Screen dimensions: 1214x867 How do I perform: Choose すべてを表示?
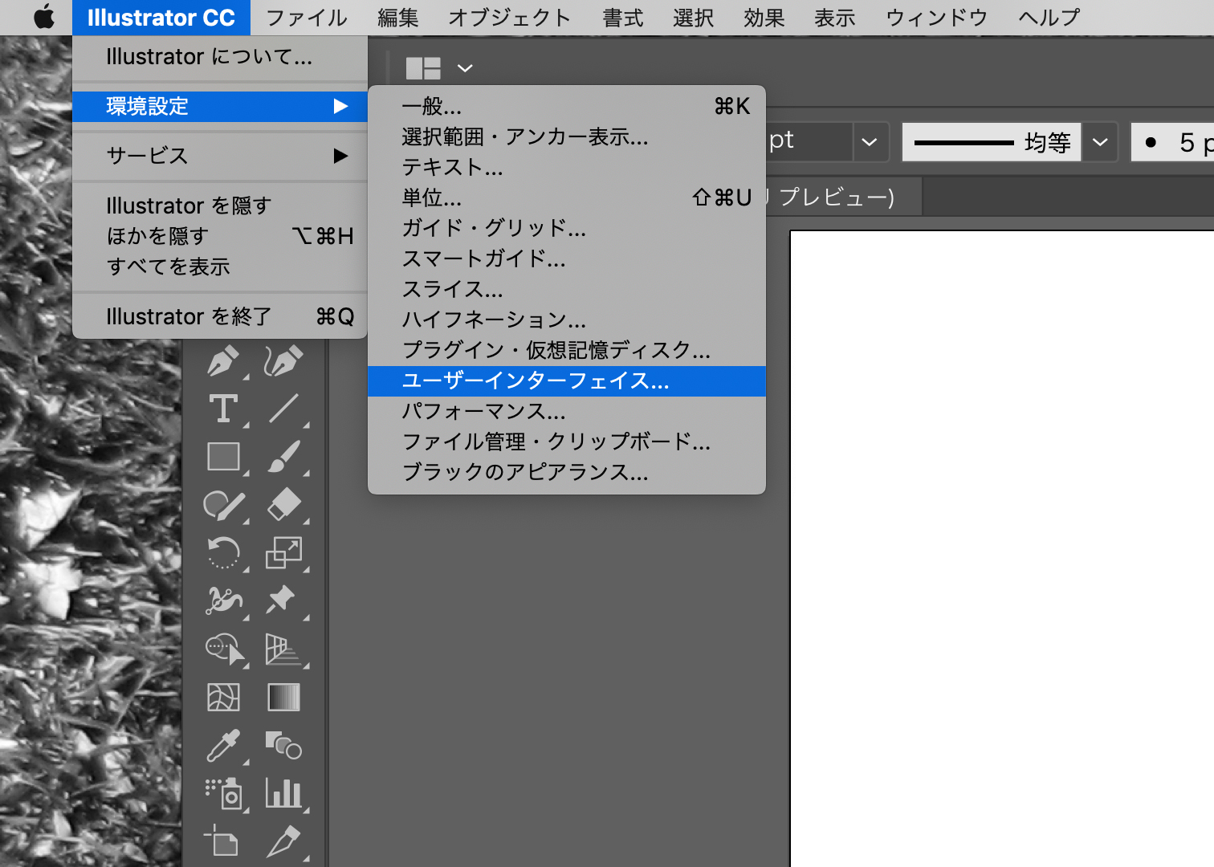click(220, 267)
